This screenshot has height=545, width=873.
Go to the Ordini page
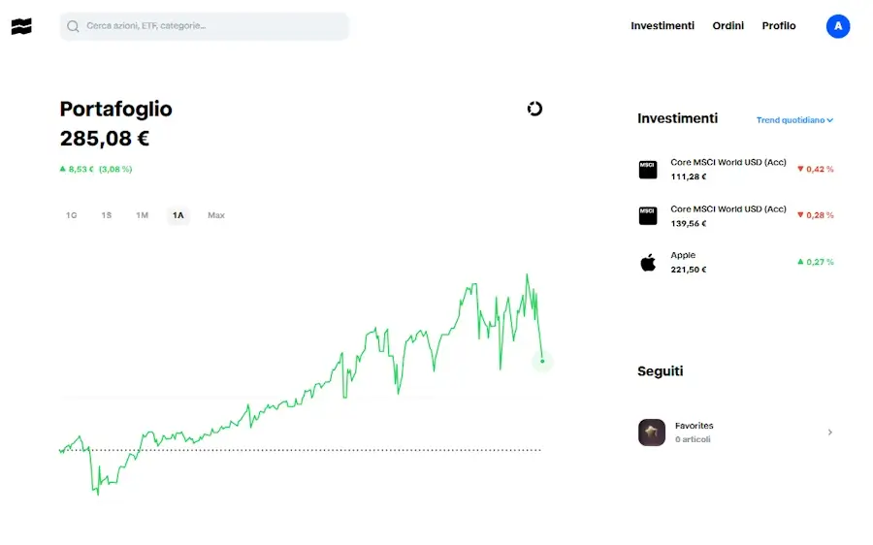[727, 26]
